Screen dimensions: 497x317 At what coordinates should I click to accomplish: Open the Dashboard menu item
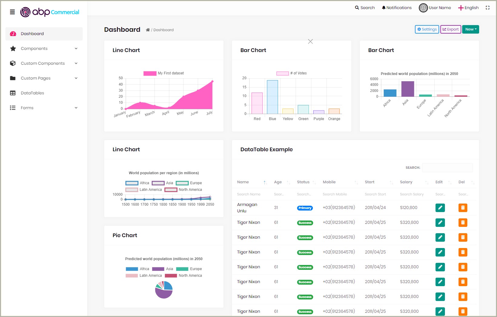[x=44, y=34]
